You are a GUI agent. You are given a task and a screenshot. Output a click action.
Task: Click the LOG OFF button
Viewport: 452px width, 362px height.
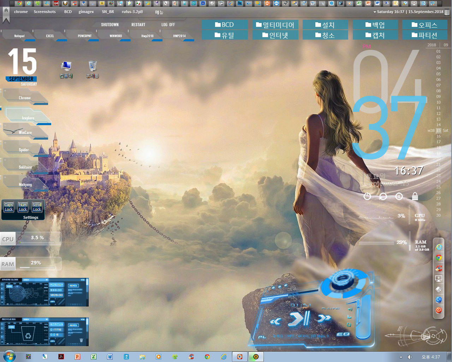[x=168, y=25]
